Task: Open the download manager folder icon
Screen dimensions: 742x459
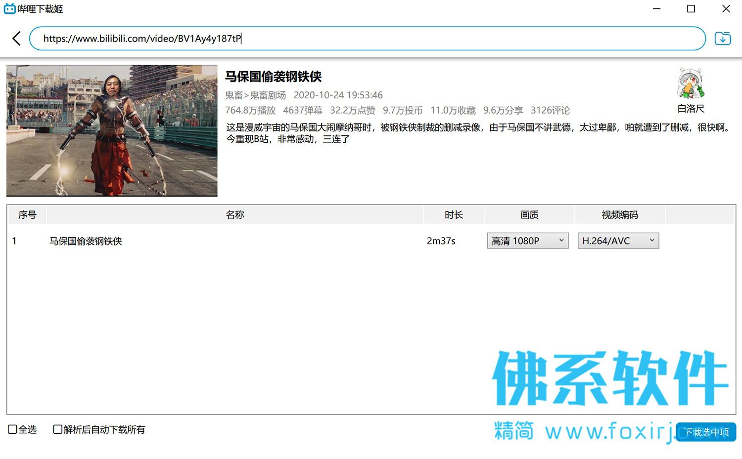Action: point(723,38)
